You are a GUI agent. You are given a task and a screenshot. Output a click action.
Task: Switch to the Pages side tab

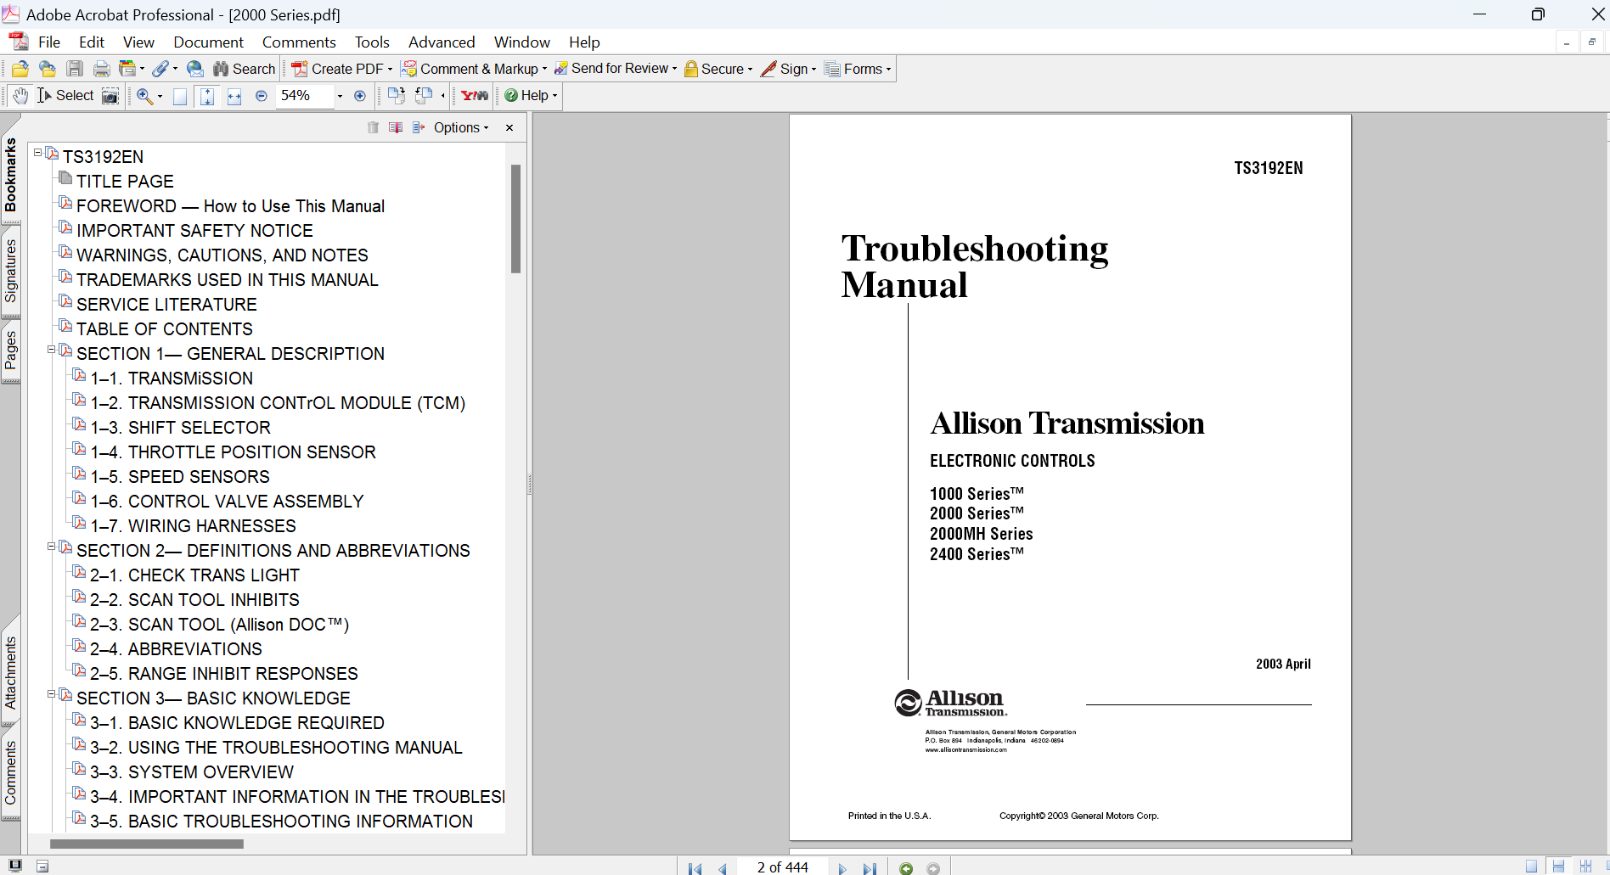click(x=10, y=350)
